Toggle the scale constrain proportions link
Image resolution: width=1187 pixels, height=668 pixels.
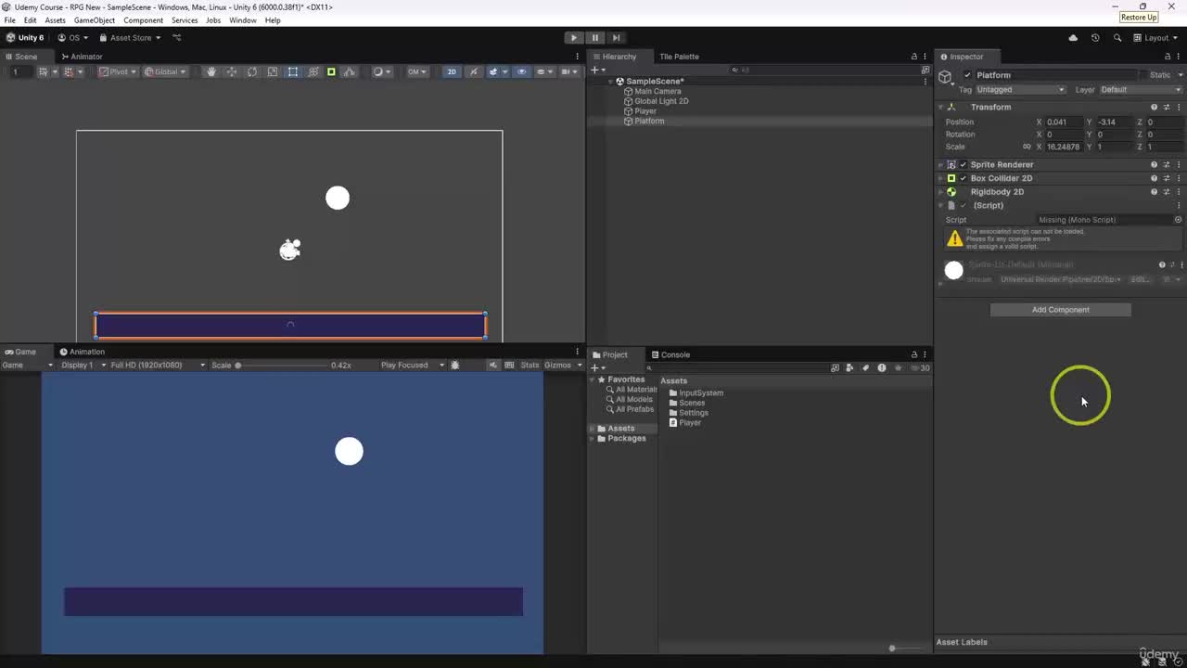pyautogui.click(x=1027, y=147)
